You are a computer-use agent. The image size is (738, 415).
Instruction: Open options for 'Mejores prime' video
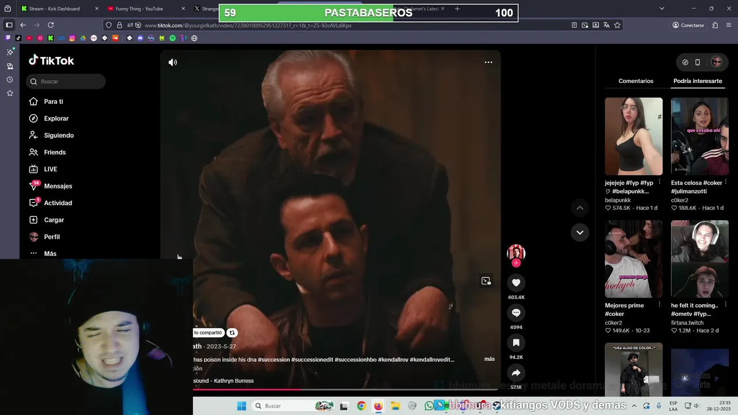pyautogui.click(x=660, y=305)
